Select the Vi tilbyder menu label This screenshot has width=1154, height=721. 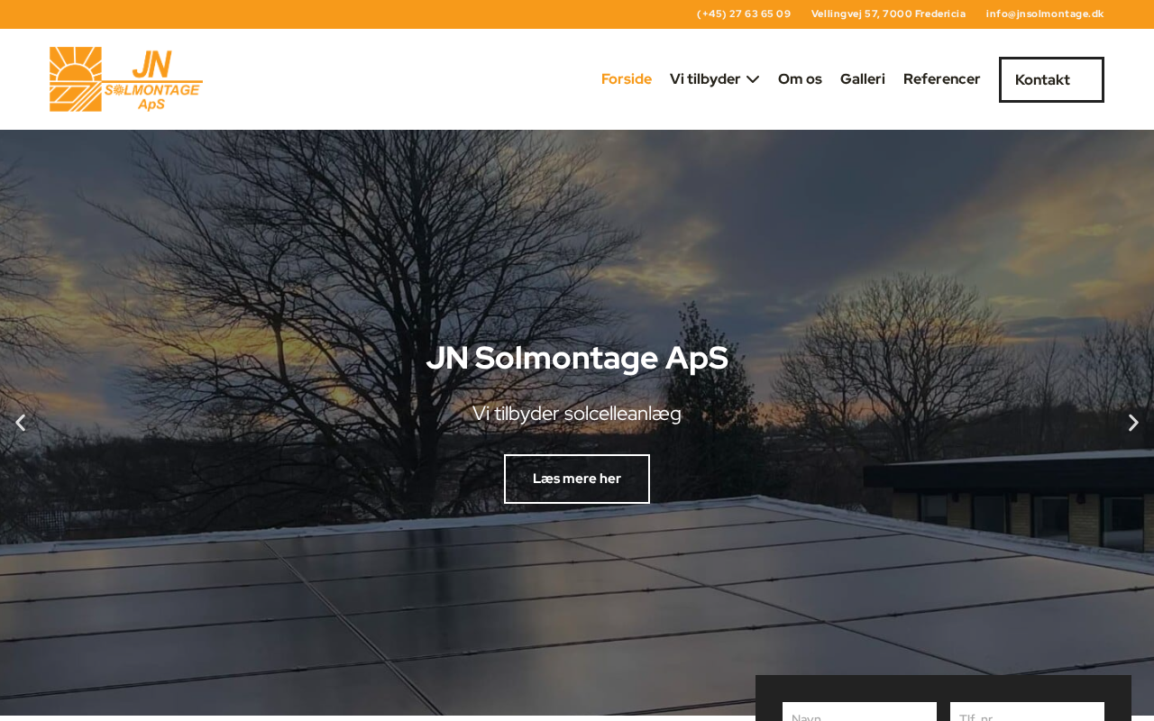coord(705,79)
